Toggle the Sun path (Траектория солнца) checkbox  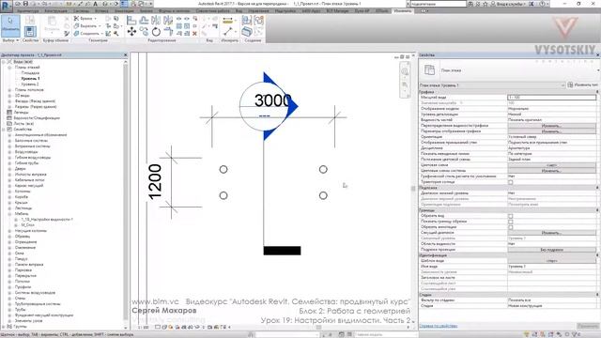(x=511, y=182)
